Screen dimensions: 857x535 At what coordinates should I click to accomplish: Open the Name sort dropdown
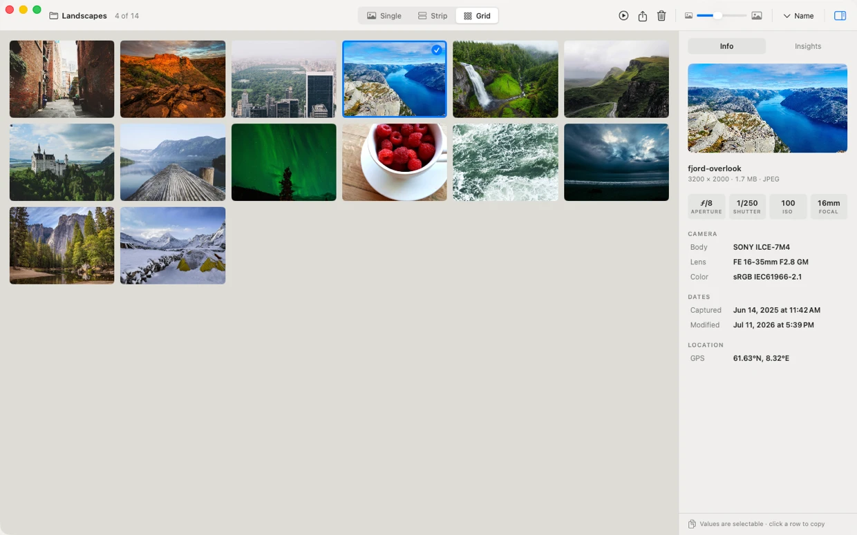click(798, 16)
